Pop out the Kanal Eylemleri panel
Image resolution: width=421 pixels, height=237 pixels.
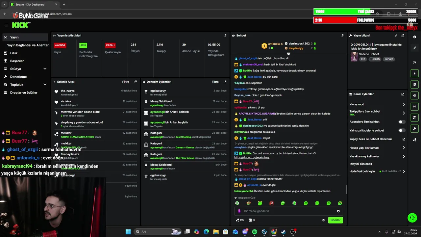[403, 94]
